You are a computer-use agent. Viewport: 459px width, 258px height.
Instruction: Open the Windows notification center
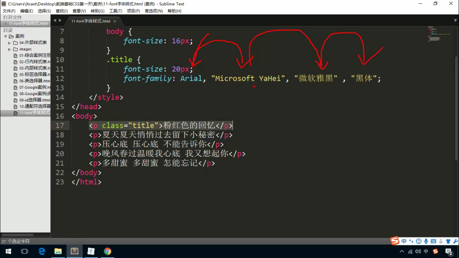pos(449,252)
